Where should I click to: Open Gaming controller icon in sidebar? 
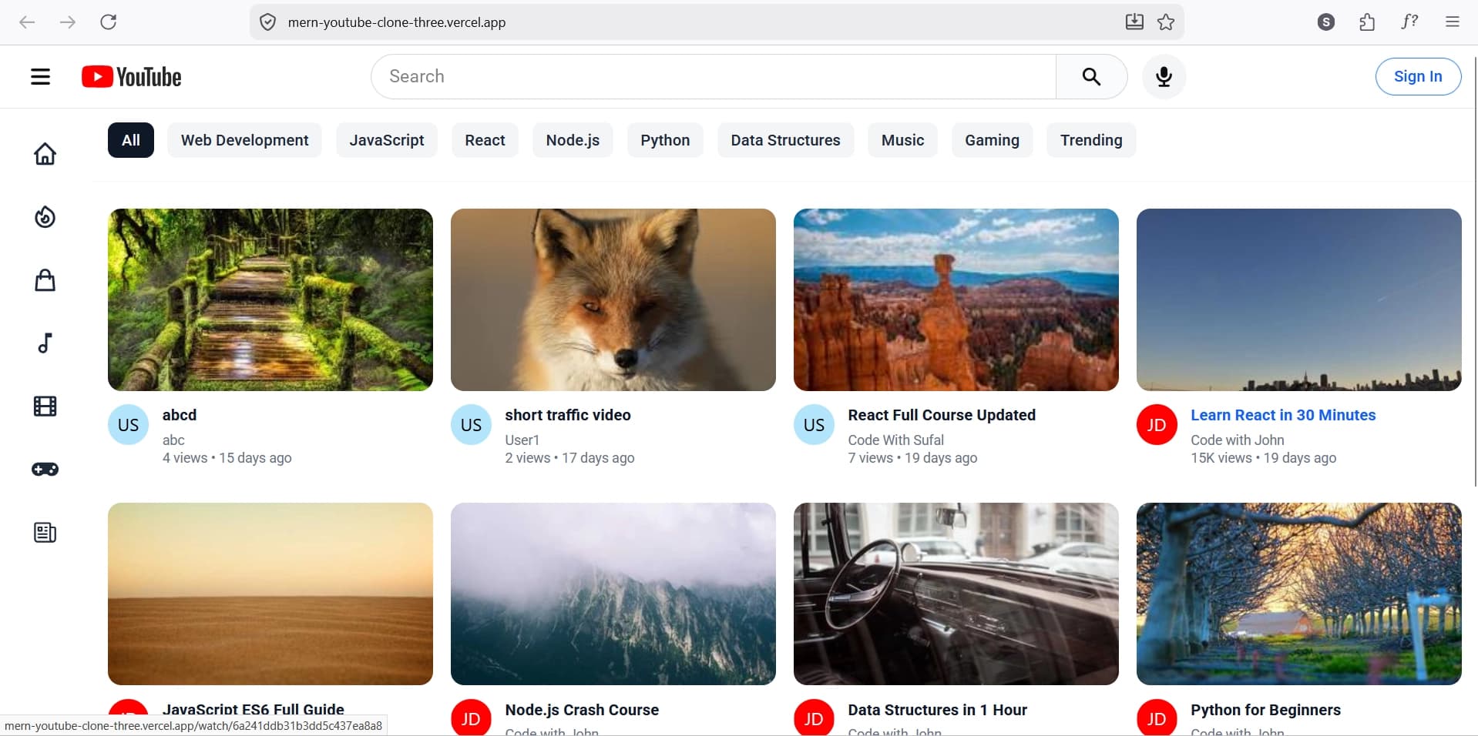coord(45,470)
